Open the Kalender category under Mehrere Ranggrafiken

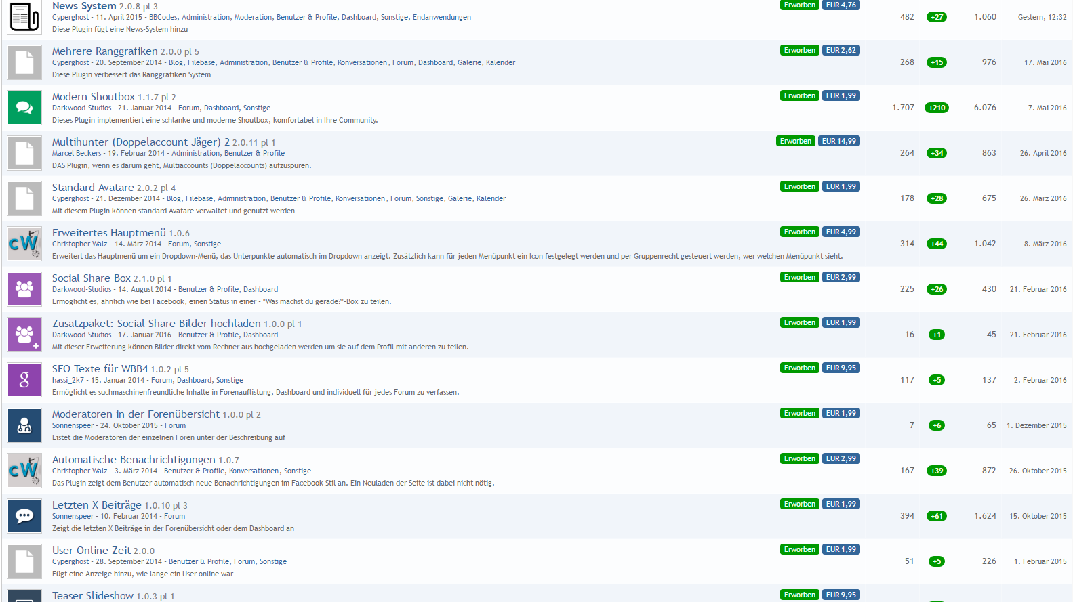(x=500, y=63)
